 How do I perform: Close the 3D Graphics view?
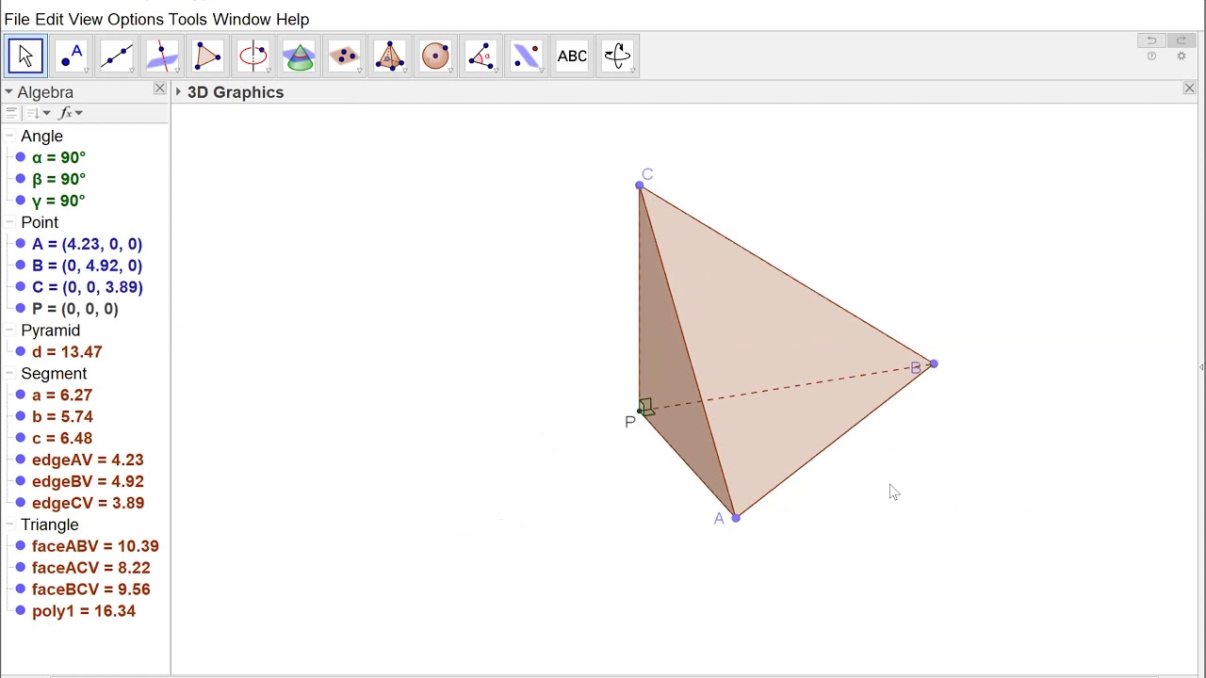point(1189,89)
